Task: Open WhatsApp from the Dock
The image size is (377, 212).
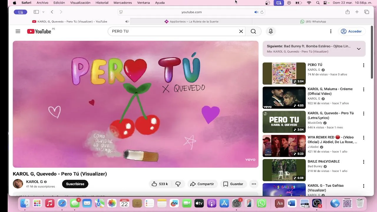Action: coord(261,203)
